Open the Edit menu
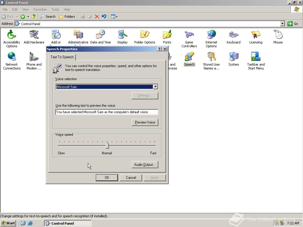 point(15,9)
